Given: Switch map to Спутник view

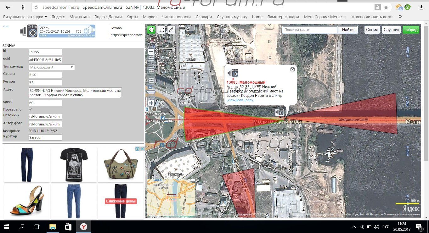Looking at the screenshot, I should point(391,30).
